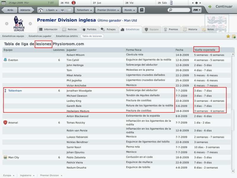Screen dimensions: 237x178
Task: Click the calendar center dot button
Action: click(196, 3)
